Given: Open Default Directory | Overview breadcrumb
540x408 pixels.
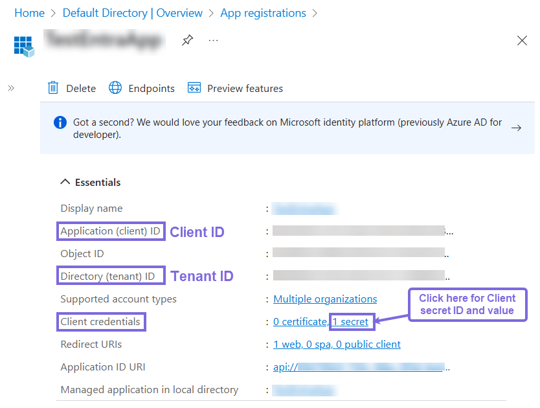Looking at the screenshot, I should coord(131,12).
